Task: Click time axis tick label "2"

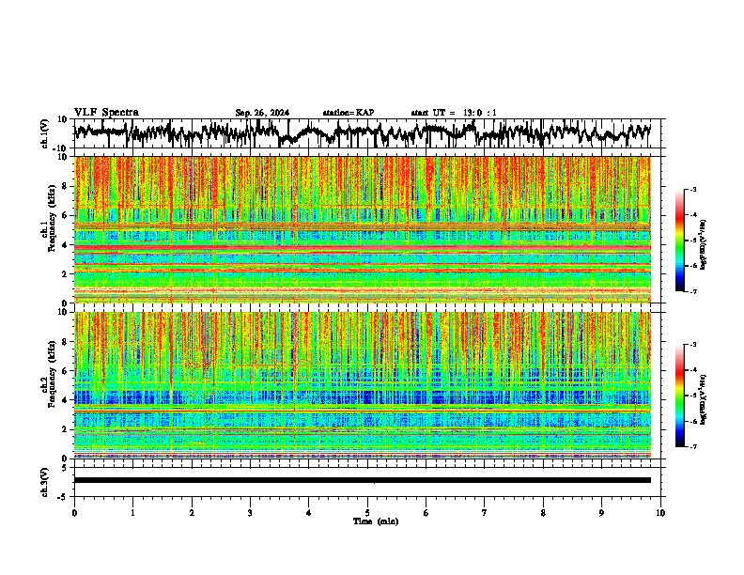Action: (192, 513)
